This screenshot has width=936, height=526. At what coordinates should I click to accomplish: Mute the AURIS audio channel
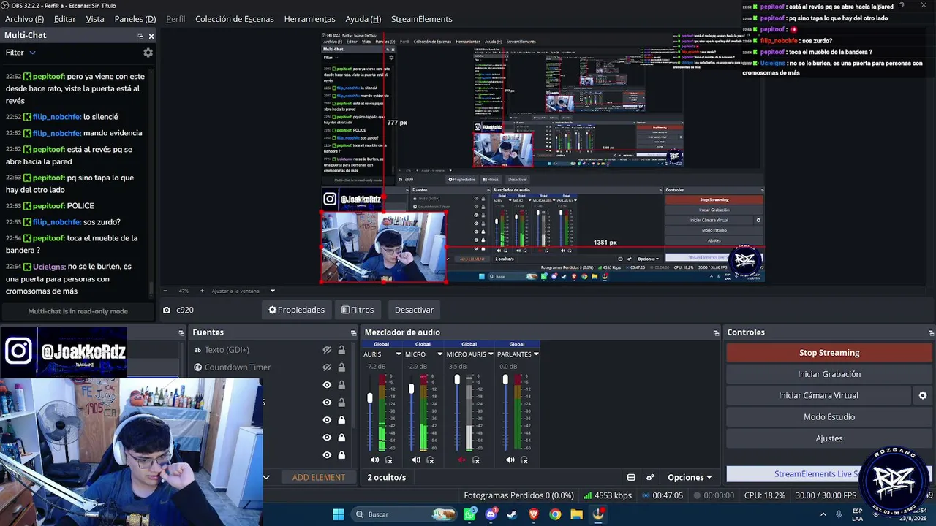tap(375, 460)
